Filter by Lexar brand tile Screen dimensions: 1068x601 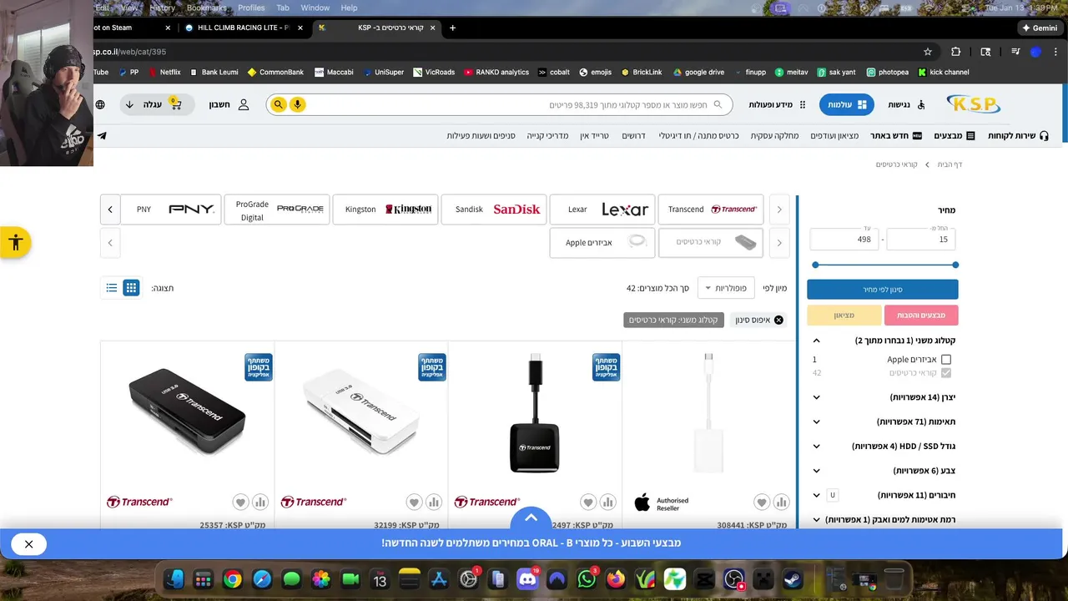tap(602, 210)
